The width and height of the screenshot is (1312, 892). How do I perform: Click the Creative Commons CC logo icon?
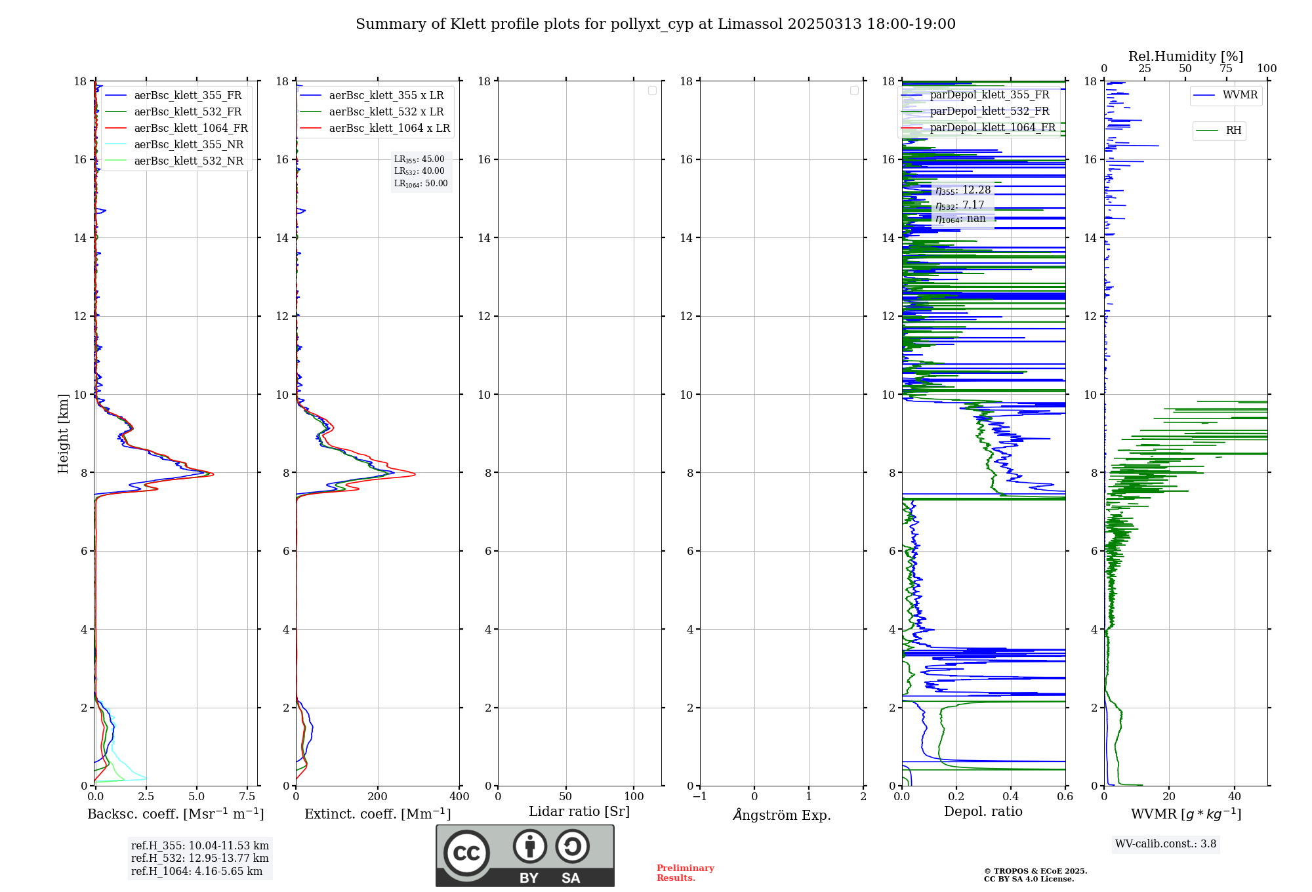(x=466, y=853)
